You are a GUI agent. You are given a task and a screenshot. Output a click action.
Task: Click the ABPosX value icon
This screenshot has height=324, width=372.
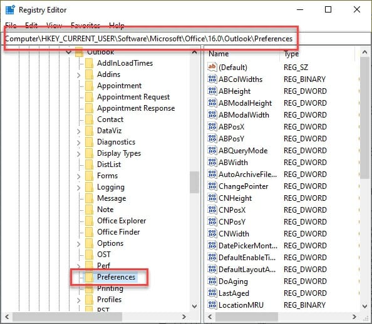point(212,126)
